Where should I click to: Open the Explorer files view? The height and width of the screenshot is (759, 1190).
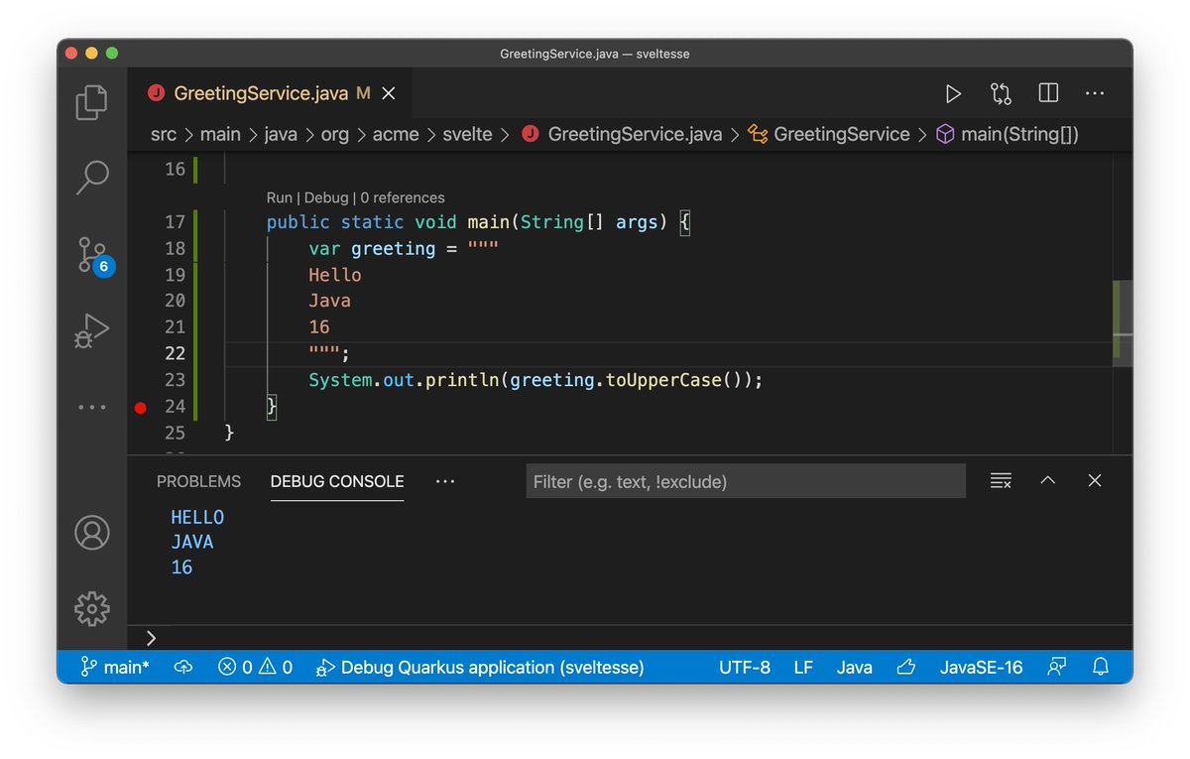(91, 102)
